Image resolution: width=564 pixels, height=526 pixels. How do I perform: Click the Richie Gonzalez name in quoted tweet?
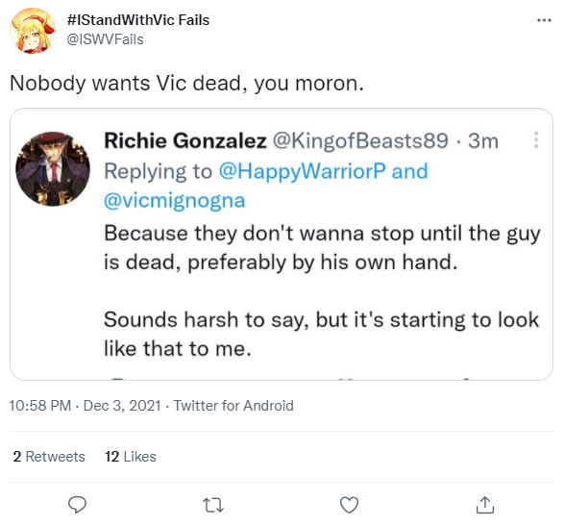tap(185, 140)
